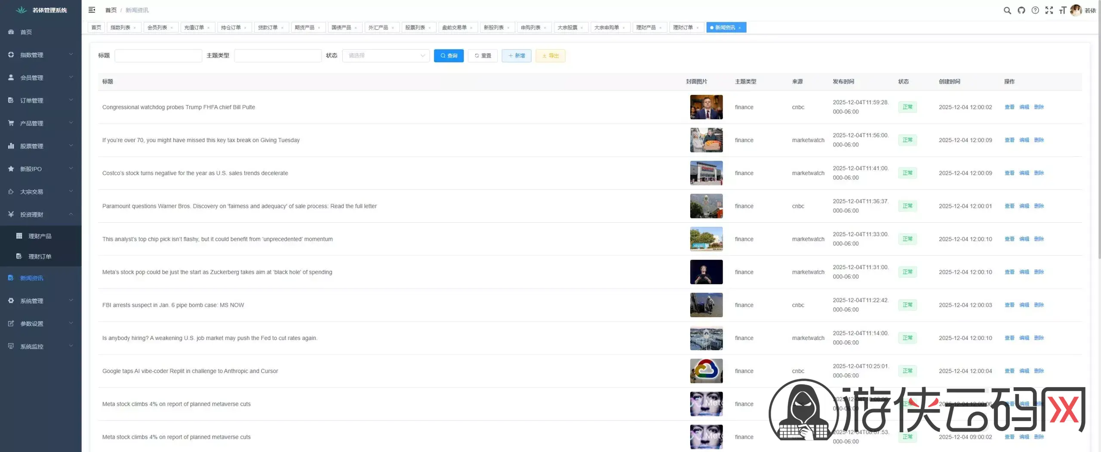Click the 重置 reset button

(x=483, y=56)
